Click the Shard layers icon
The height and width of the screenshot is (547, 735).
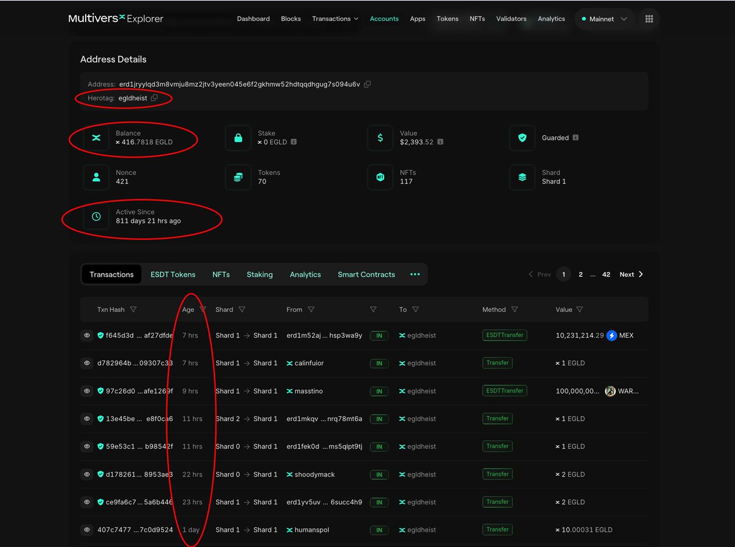point(522,177)
